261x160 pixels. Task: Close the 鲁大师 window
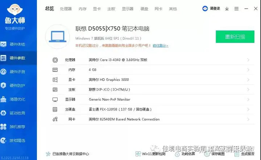[x=256, y=9]
